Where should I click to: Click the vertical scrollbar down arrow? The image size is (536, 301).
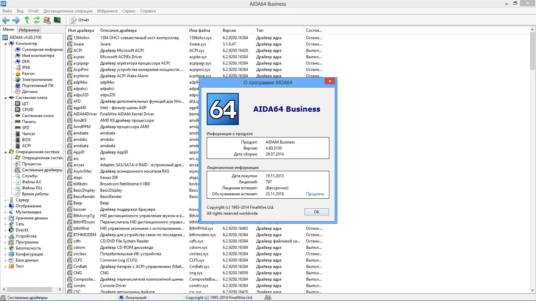tap(533, 290)
